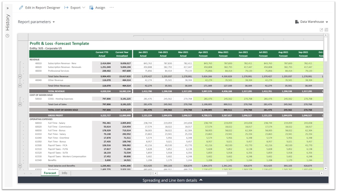Image resolution: width=337 pixels, height=192 pixels.
Task: Switch to the Info sheet tab
Action: (65, 173)
